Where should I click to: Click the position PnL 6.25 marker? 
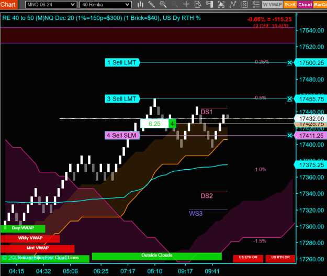(154, 124)
